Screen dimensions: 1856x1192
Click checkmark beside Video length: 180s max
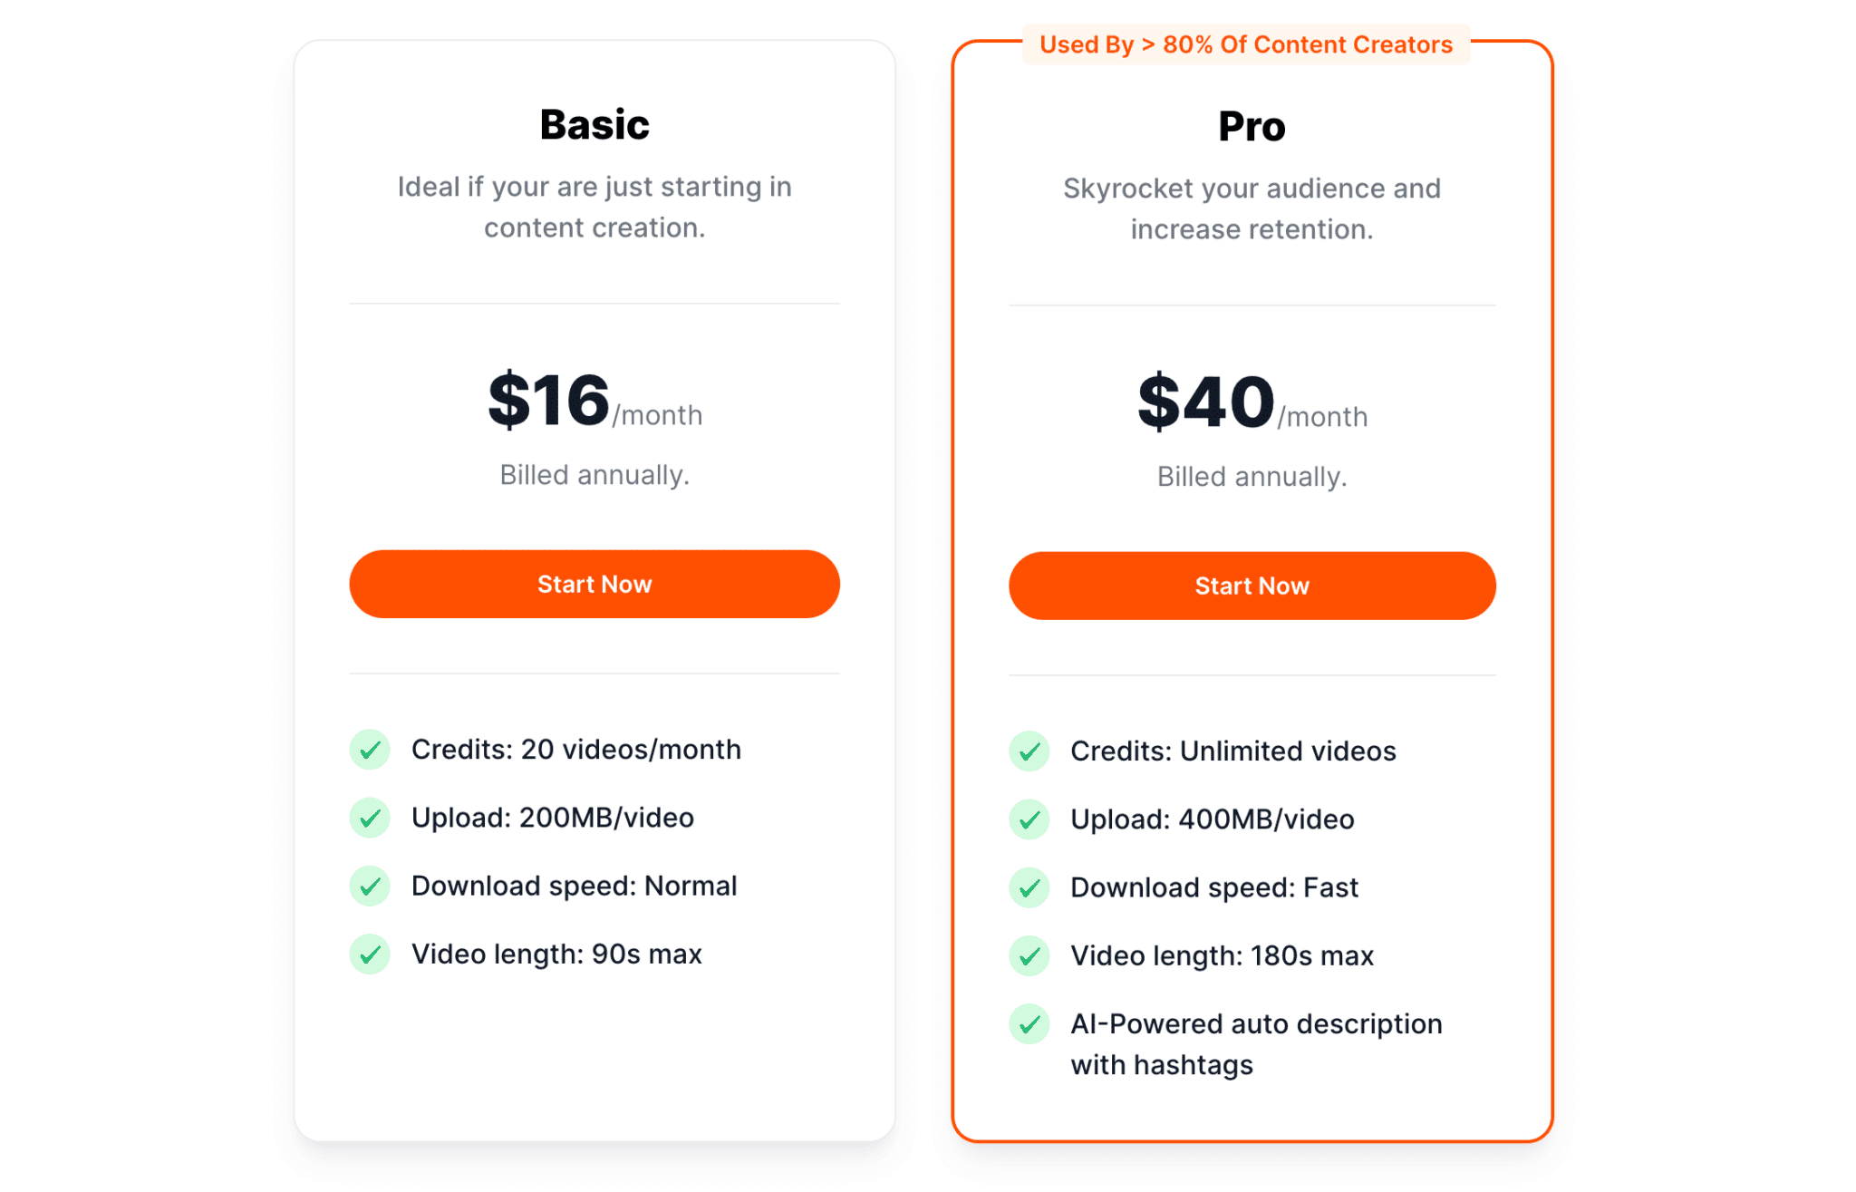1029,955
